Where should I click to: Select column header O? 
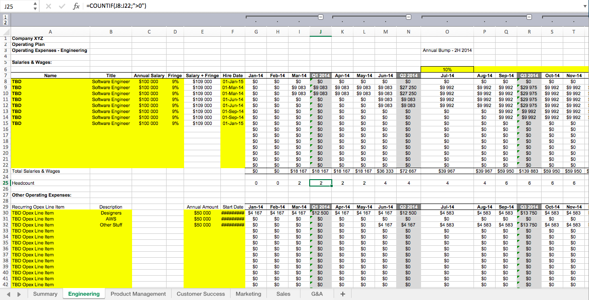click(447, 31)
